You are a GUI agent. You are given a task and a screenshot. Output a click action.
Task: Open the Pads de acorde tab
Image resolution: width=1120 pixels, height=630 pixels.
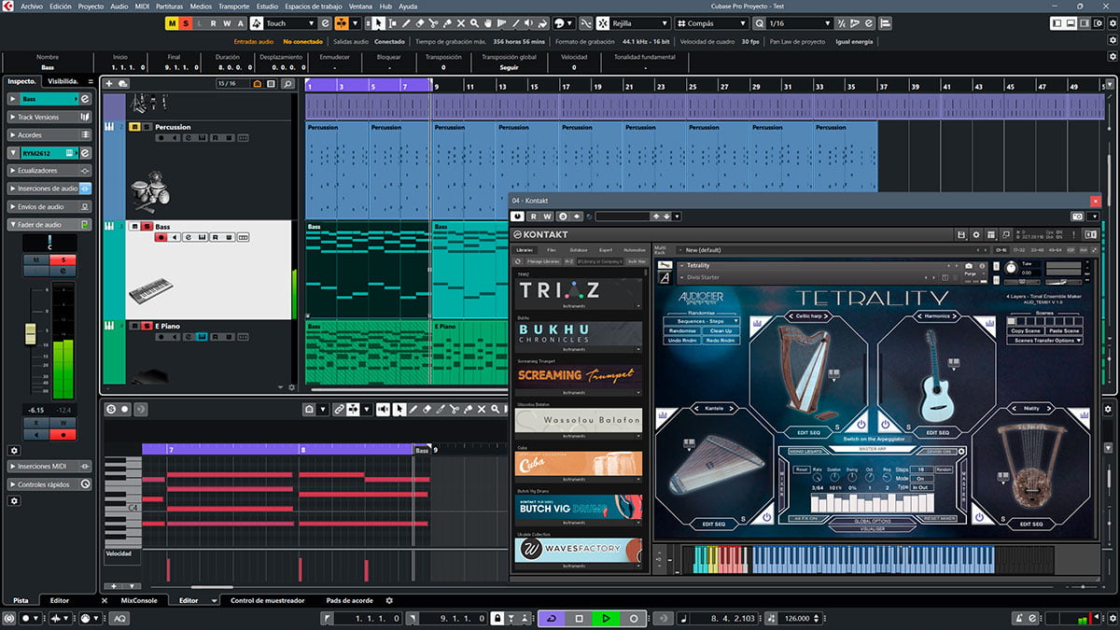click(349, 600)
